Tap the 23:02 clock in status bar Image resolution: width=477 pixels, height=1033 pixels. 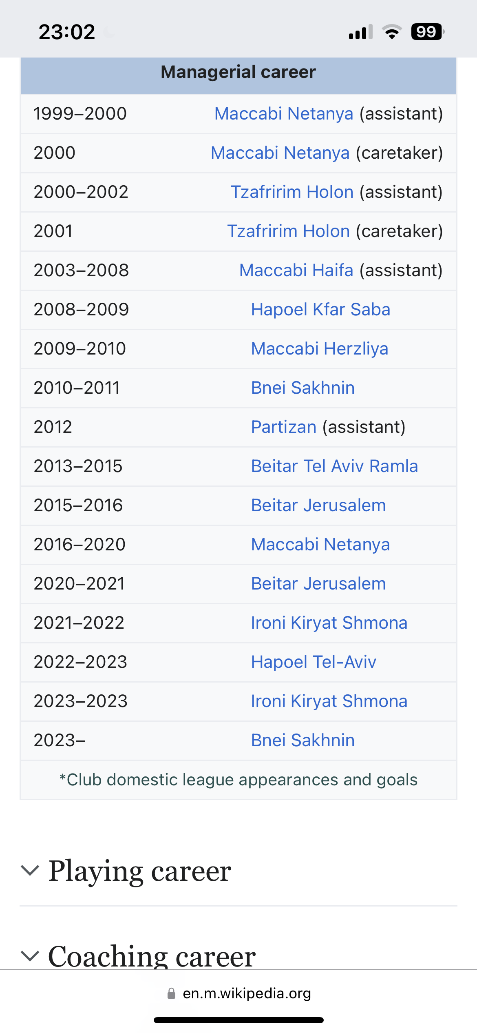(x=67, y=32)
